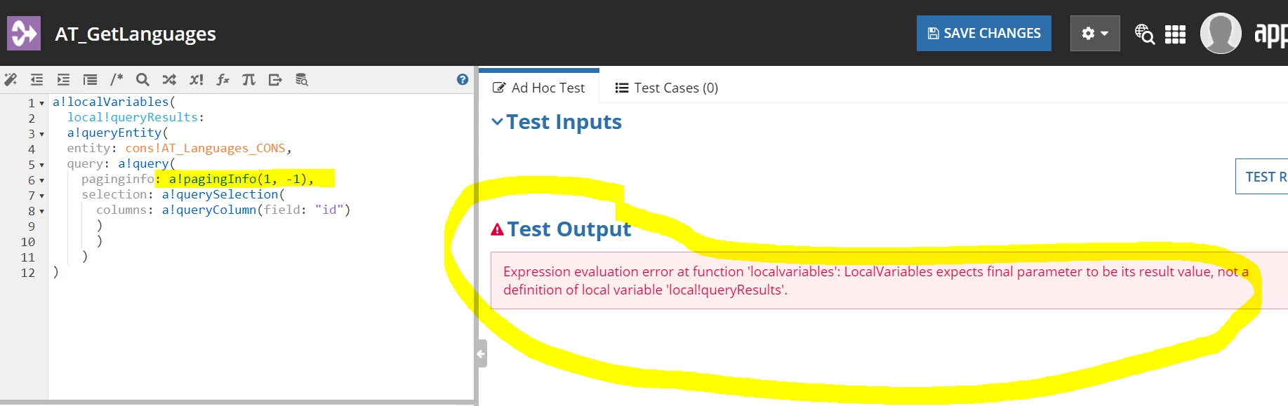The height and width of the screenshot is (406, 1288).
Task: Collapse the Test Inputs section
Action: pyautogui.click(x=498, y=122)
